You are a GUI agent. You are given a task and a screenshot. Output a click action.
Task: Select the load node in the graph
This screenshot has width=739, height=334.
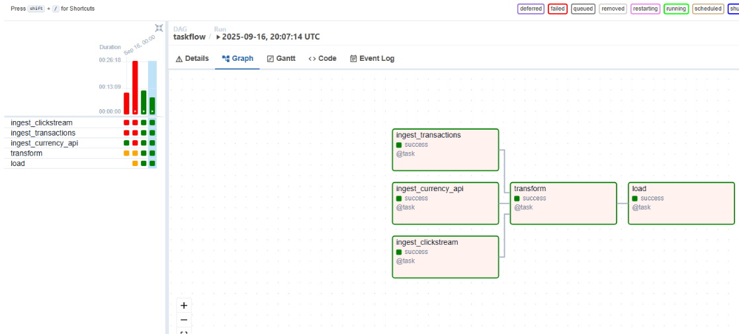click(681, 203)
